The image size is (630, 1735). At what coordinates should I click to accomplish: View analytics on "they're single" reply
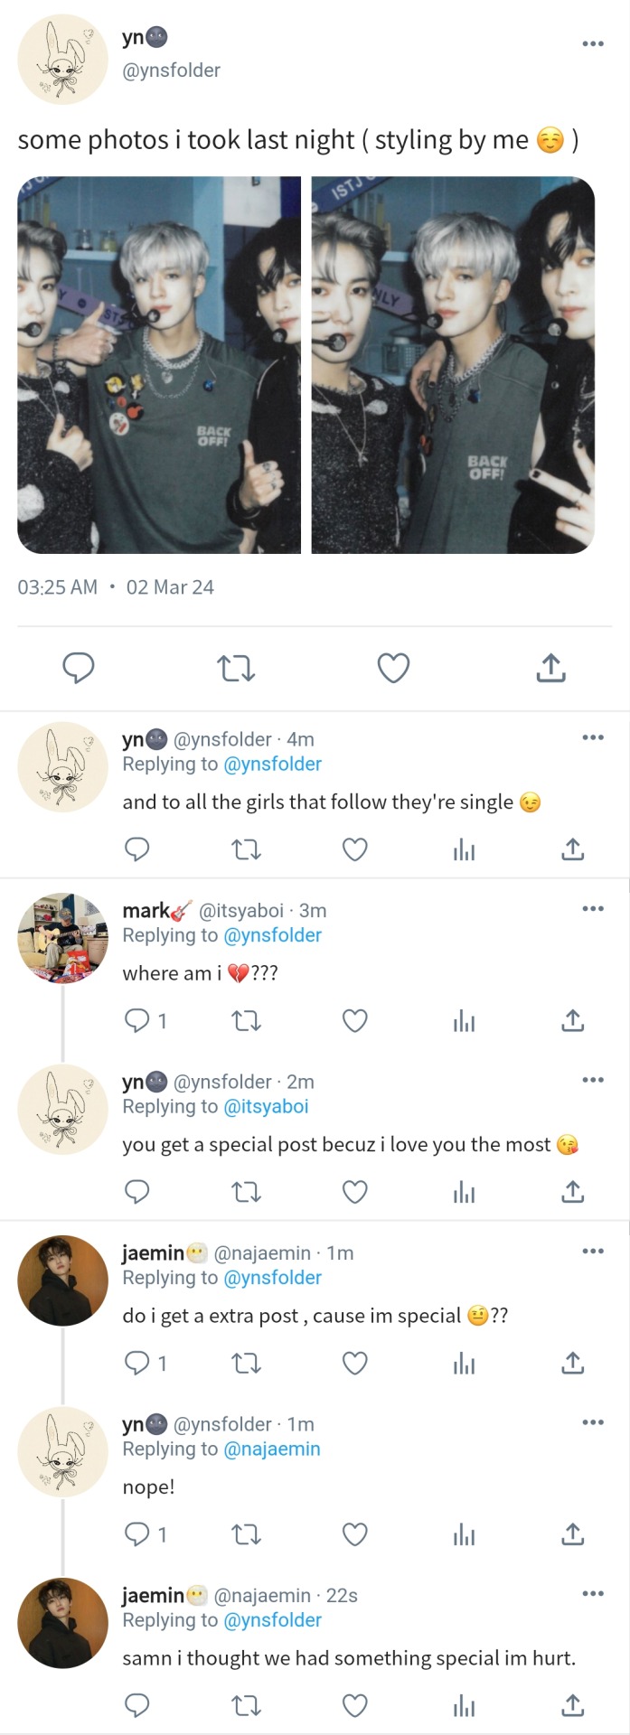coord(464,849)
